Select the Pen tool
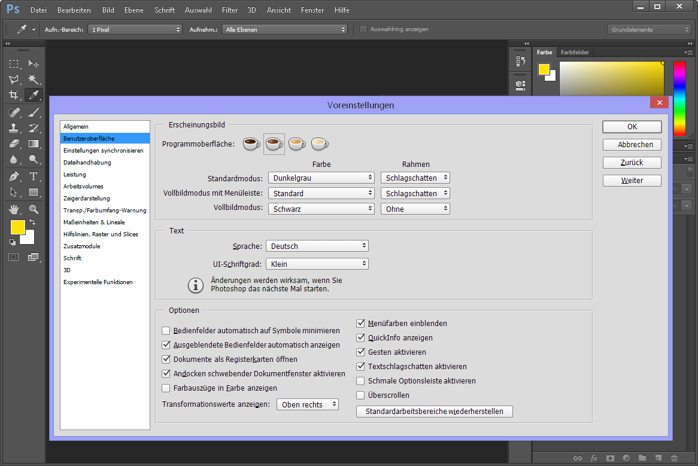The image size is (698, 466). click(14, 176)
